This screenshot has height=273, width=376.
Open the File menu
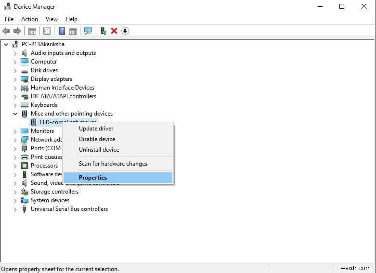point(9,19)
